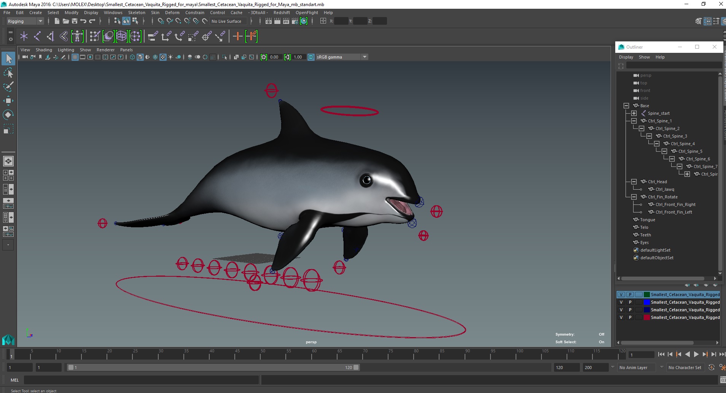This screenshot has height=393, width=726.
Task: Collapse the Ctrl_Spine_1 node
Action: tap(634, 121)
